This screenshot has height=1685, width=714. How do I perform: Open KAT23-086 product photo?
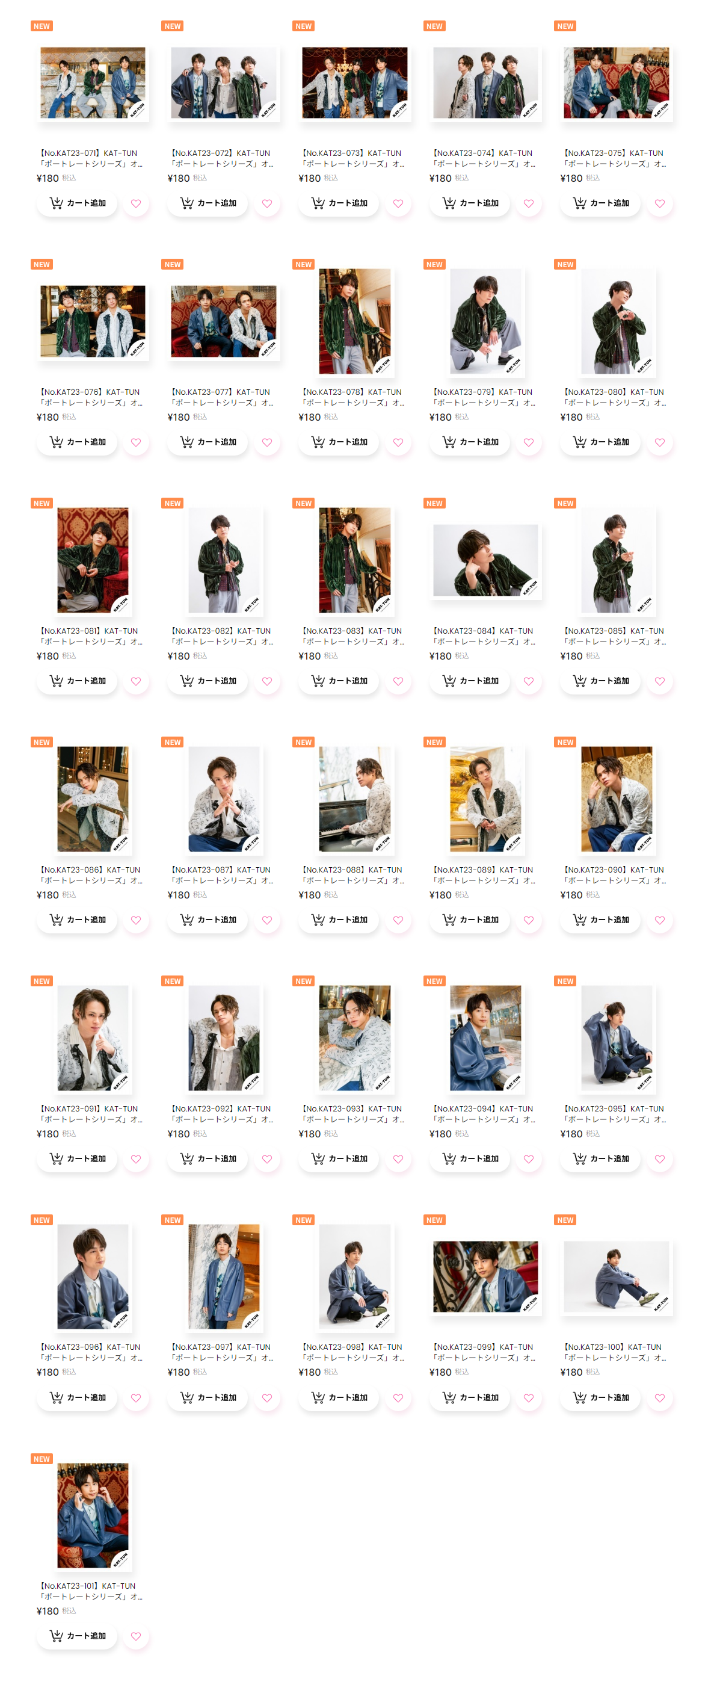tap(93, 799)
